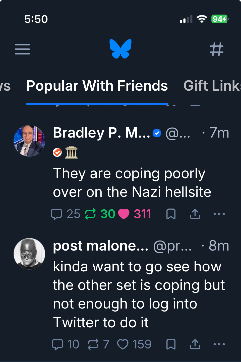The width and height of the screenshot is (241, 362).
Task: Open the feeds hashtag icon
Action: point(216,49)
